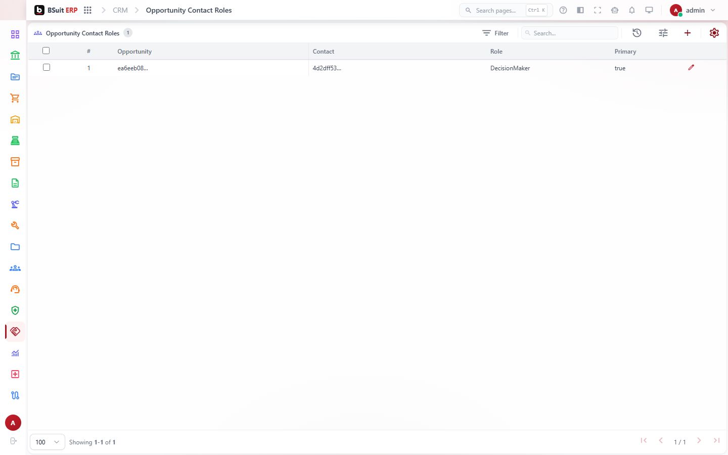Add a new opportunity contact role
This screenshot has width=728, height=455.
click(688, 33)
